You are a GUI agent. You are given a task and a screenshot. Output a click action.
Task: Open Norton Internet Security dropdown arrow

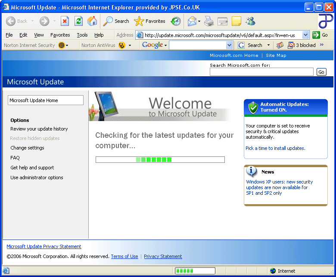click(67, 45)
